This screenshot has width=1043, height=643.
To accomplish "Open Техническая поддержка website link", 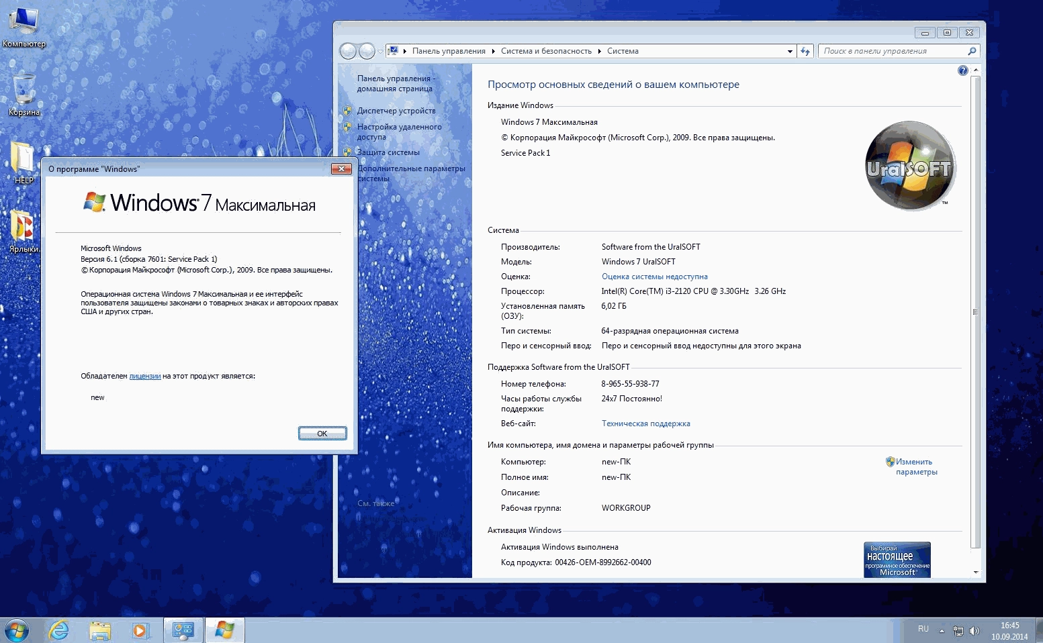I will (x=646, y=424).
